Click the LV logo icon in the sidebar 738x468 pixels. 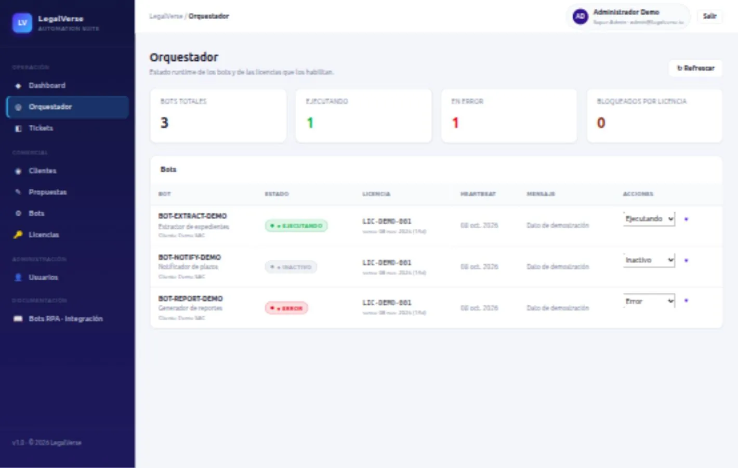coord(22,23)
